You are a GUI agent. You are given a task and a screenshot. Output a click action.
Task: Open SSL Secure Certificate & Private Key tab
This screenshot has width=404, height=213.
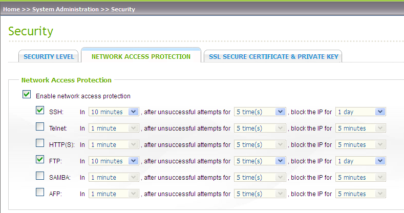[x=273, y=57]
